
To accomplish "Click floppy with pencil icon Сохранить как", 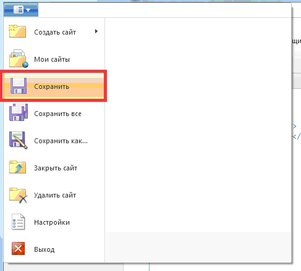I will coord(18,140).
